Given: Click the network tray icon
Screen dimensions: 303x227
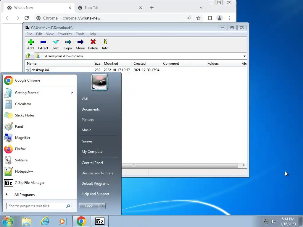Looking at the screenshot, I should click(x=266, y=221).
